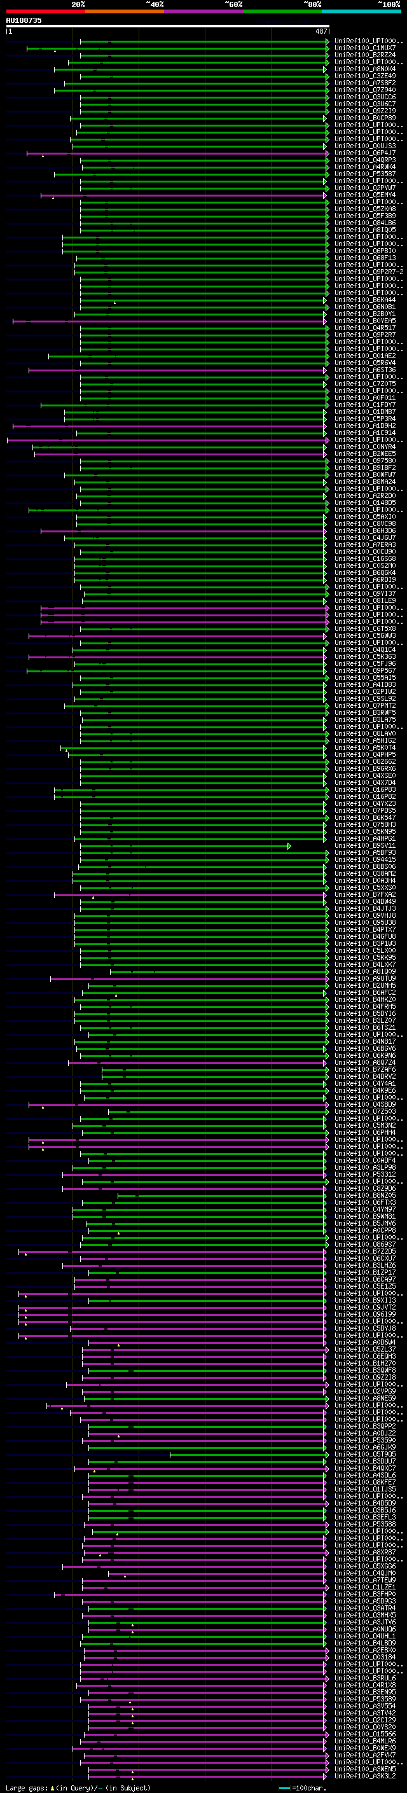Select hit label UniRef100_B4DRV2

pos(365,1076)
